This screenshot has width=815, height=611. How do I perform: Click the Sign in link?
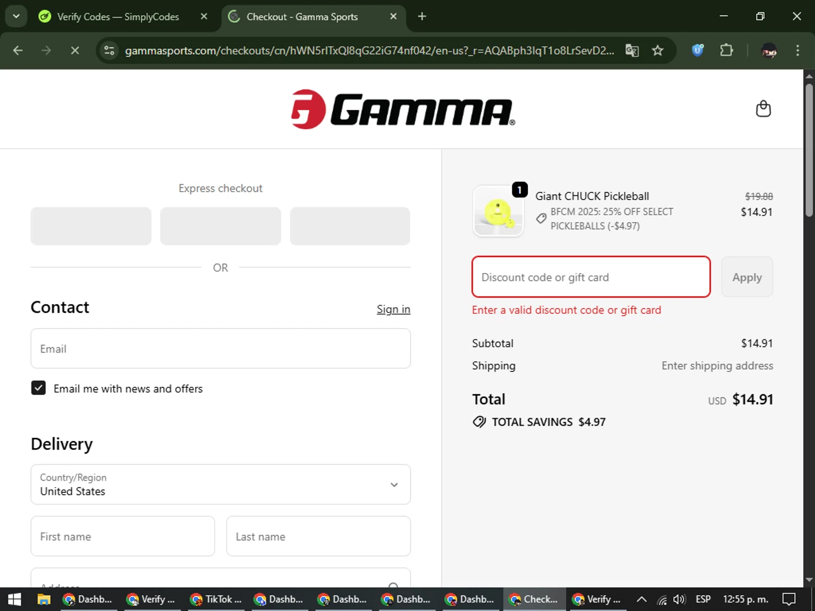pos(393,309)
